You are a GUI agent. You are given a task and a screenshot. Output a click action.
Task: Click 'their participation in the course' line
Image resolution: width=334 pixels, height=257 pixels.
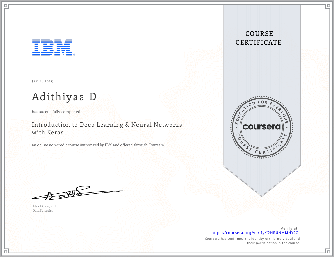(x=274, y=243)
